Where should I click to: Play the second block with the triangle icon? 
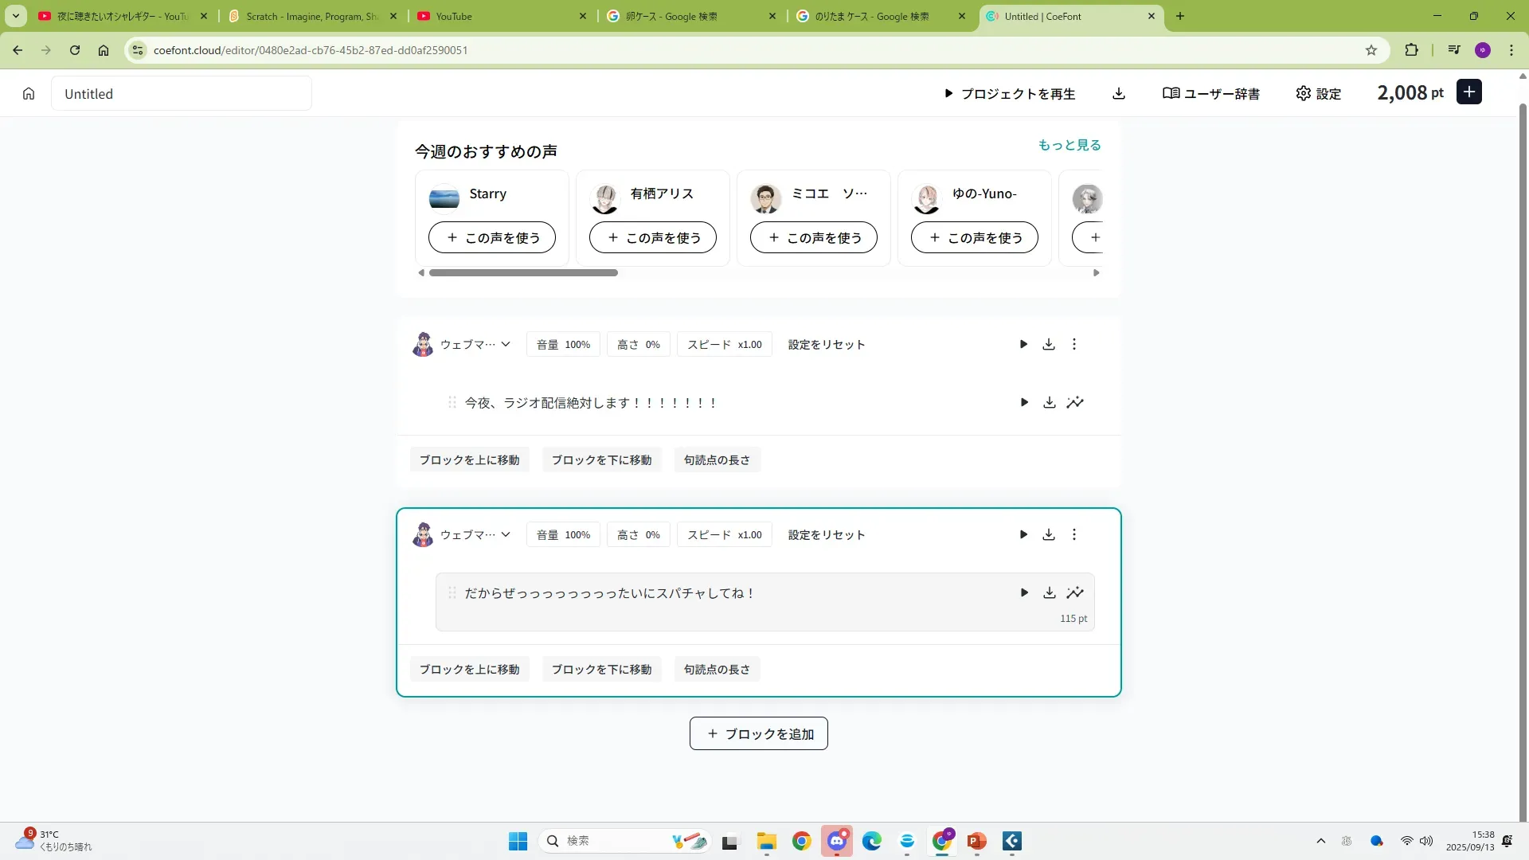pyautogui.click(x=1023, y=534)
